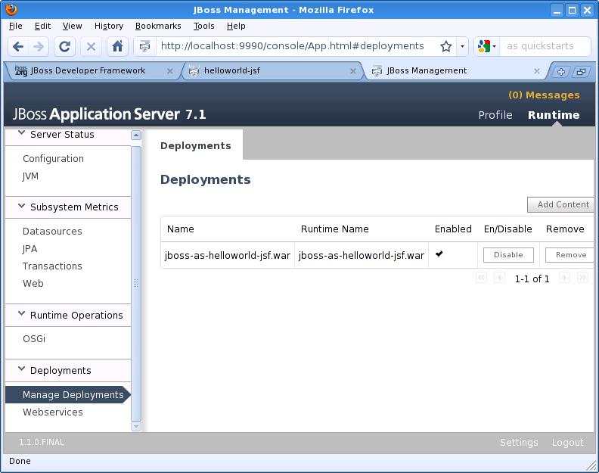Go to the first page of the table
The image size is (599, 473).
click(x=481, y=278)
